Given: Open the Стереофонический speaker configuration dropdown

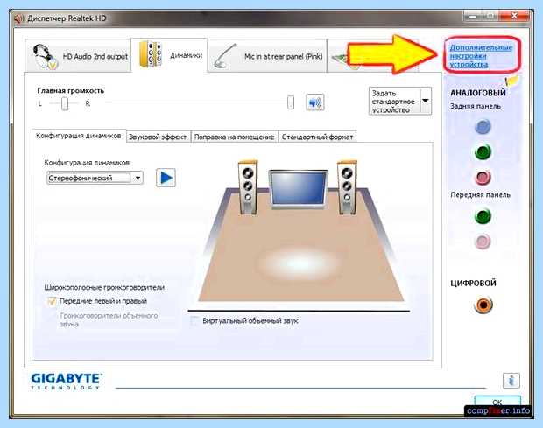Looking at the screenshot, I should [95, 178].
